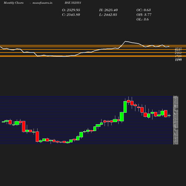The image size is (186, 186).
Task: Click the low price 'L: 2442.05'
Action: (108, 15)
